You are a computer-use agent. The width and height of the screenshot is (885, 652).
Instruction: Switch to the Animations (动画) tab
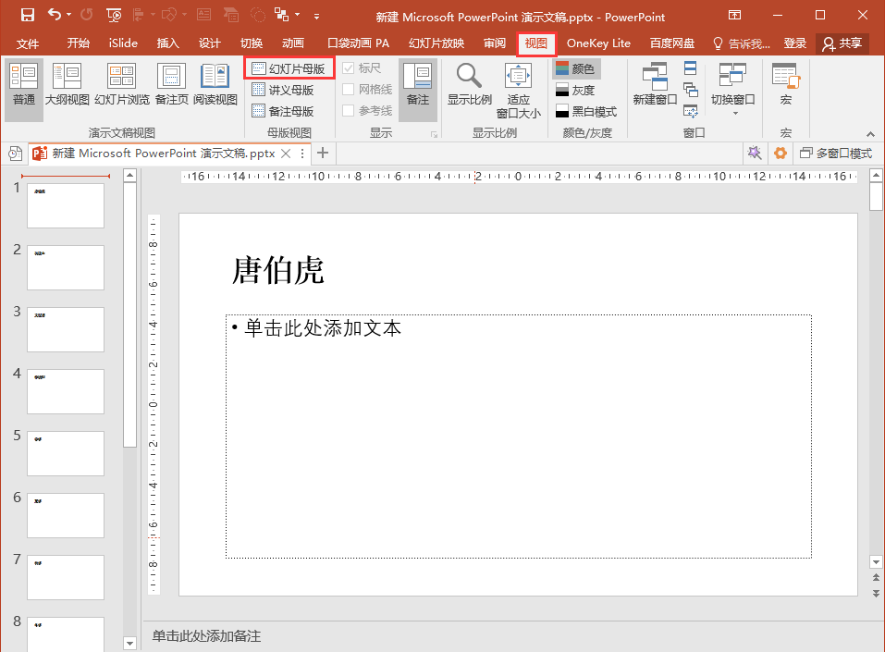click(x=292, y=43)
